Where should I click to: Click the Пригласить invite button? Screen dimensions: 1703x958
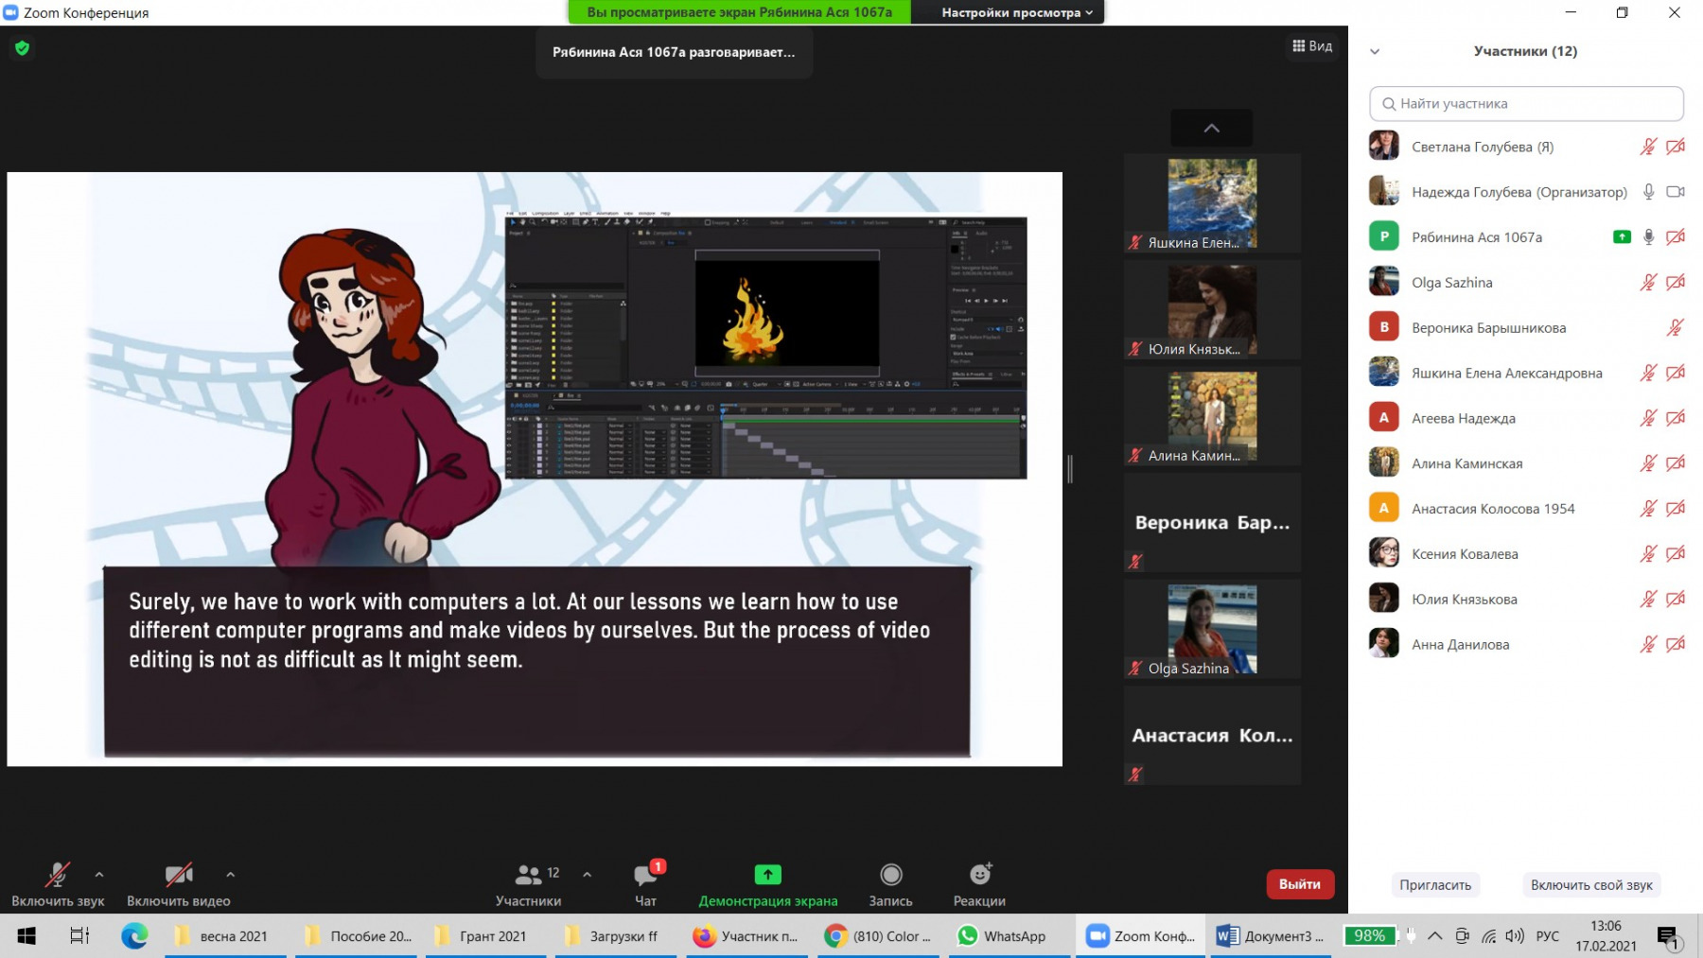coord(1434,885)
